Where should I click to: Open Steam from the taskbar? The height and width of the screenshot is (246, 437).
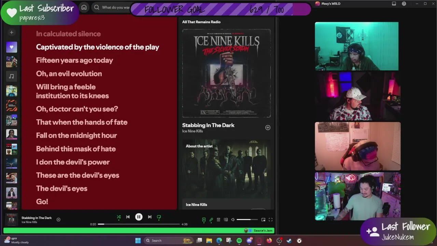[289, 241]
